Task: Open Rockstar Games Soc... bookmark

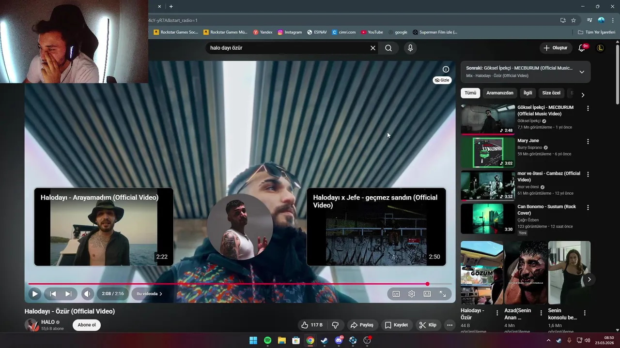Action: (x=176, y=32)
